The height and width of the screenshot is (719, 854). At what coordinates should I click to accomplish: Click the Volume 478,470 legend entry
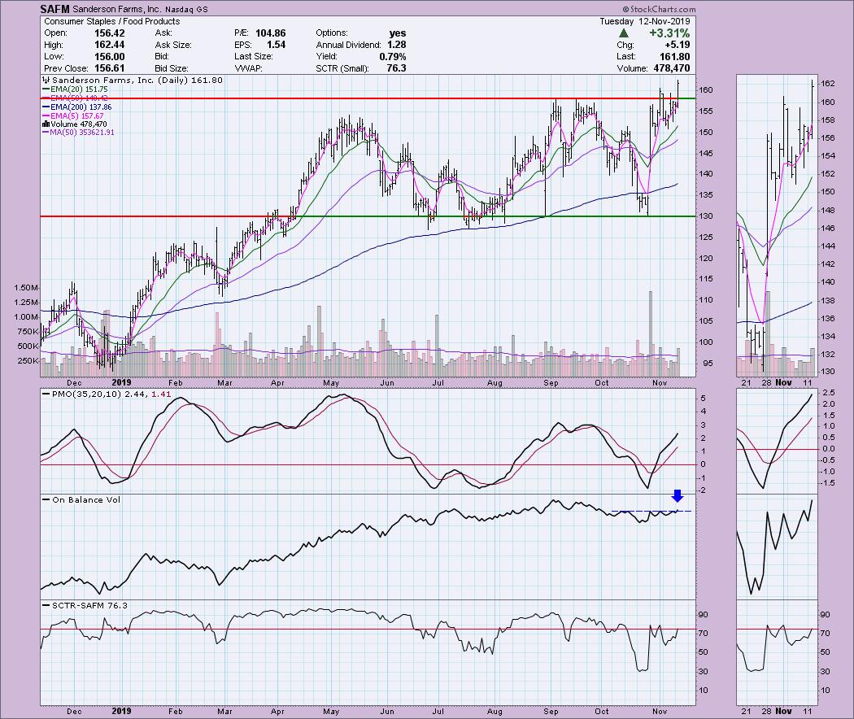click(75, 124)
